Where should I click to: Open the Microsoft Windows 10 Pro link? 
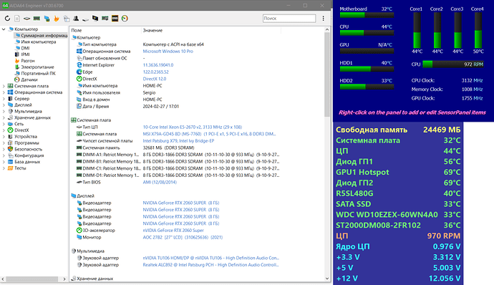[168, 52]
